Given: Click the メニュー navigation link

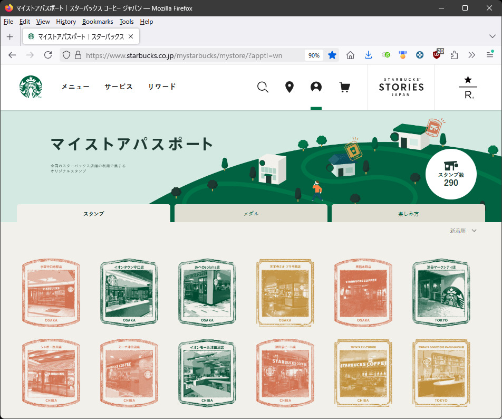Looking at the screenshot, I should tap(75, 87).
